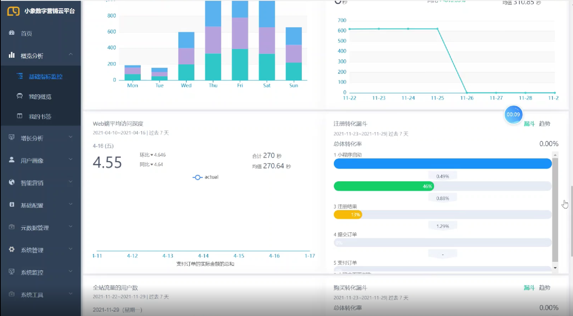Image resolution: width=573 pixels, height=316 pixels.
Task: Open the 系统监控 menu item
Action: [x=32, y=272]
